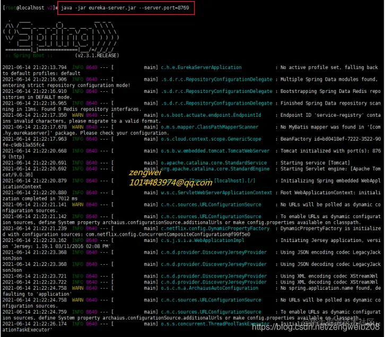Click 'zation completed in 7012 ms' line
Viewport: 385px width, 337px height.
click(x=40, y=198)
